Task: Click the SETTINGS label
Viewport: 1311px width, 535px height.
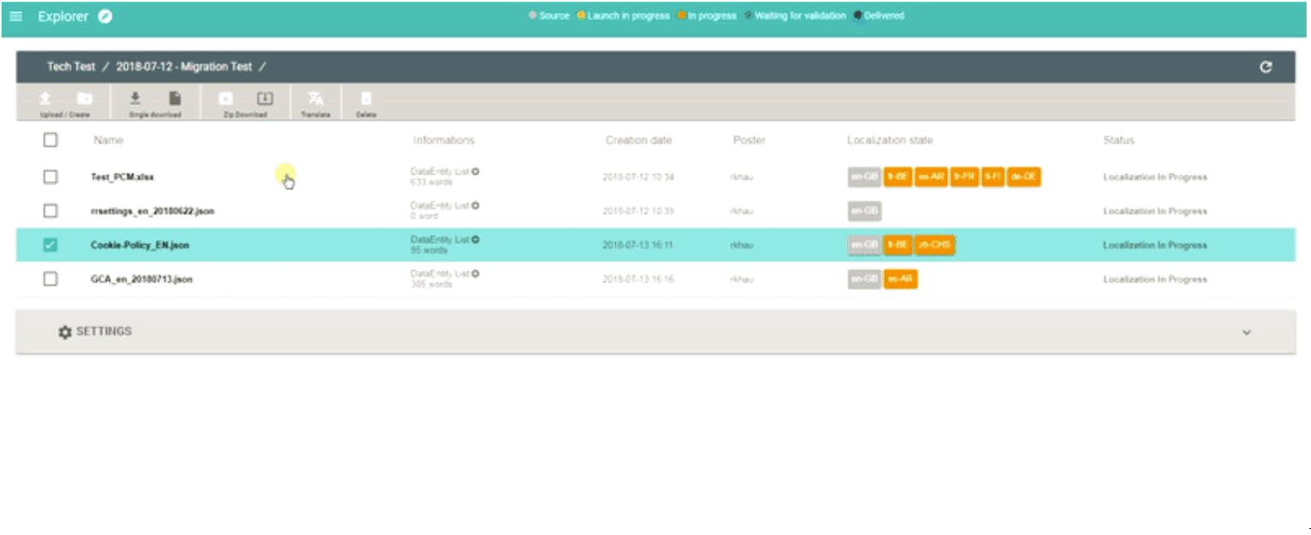Action: click(x=104, y=331)
